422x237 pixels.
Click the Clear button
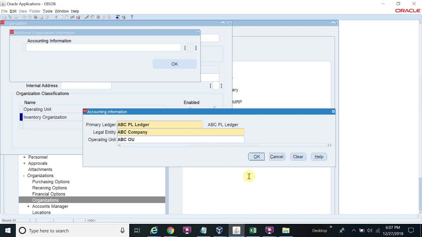pyautogui.click(x=298, y=157)
